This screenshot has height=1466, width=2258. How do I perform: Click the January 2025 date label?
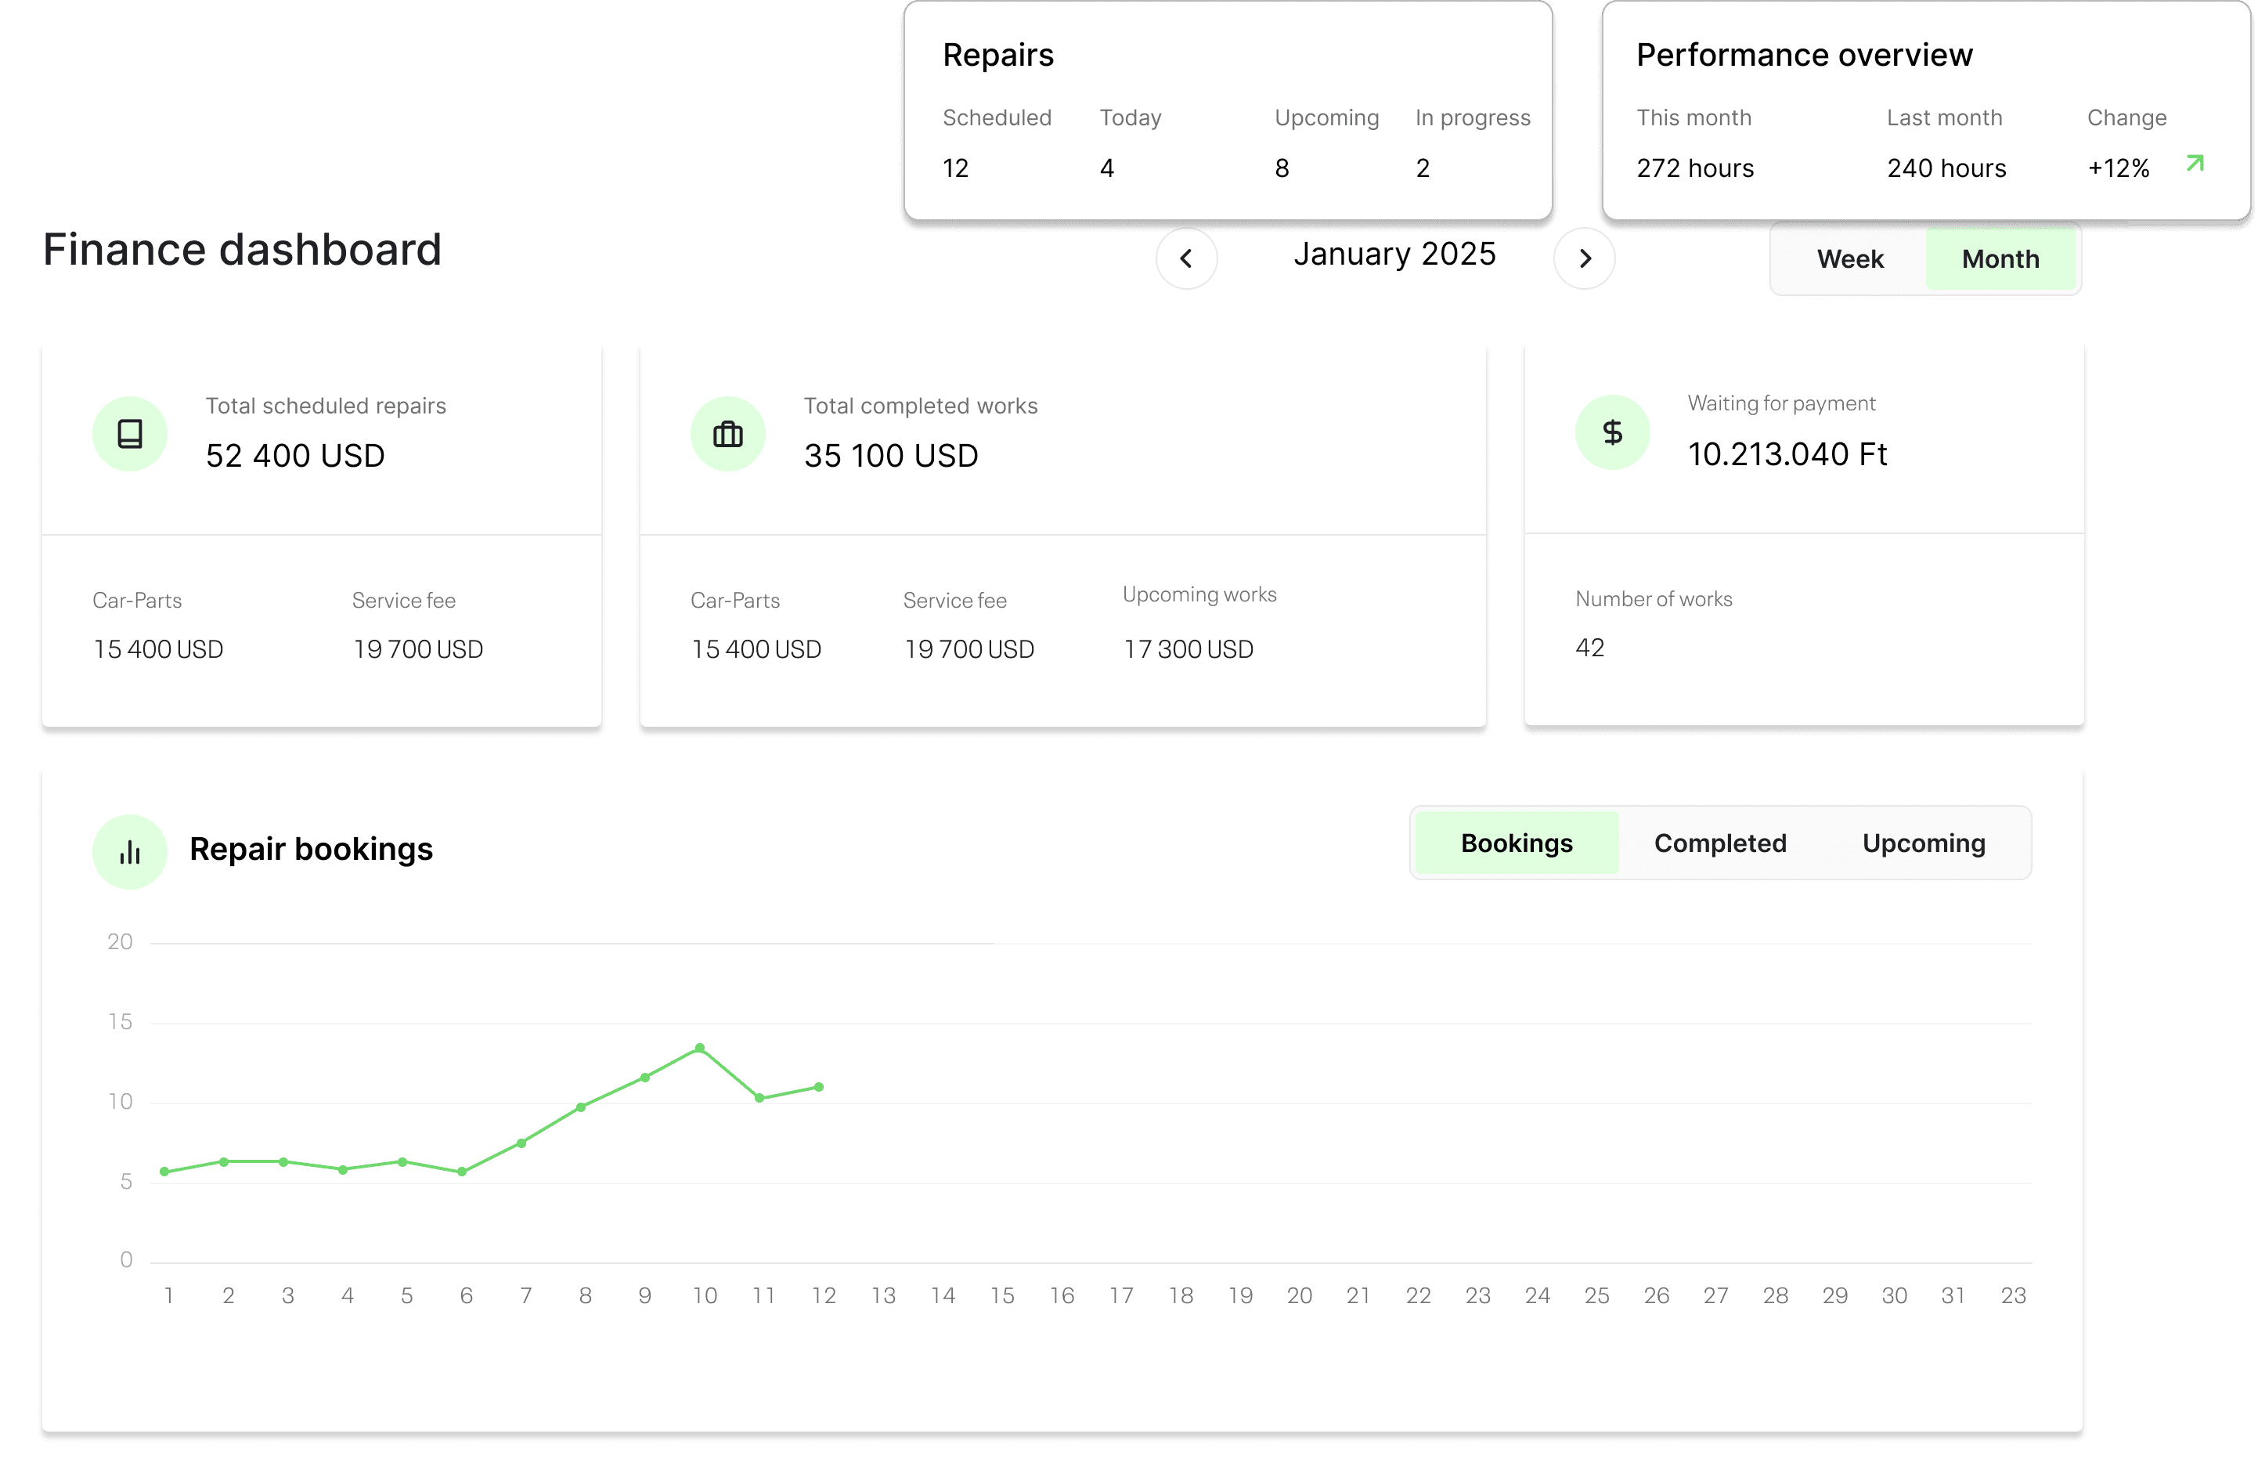tap(1394, 255)
